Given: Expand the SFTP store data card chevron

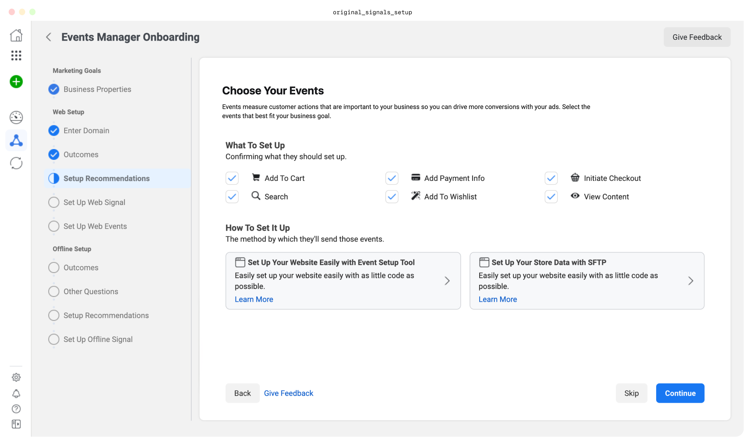Looking at the screenshot, I should [x=691, y=281].
